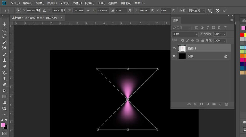Commit the transform with the checkmark
Viewport: 246px width, 137px height.
pyautogui.click(x=224, y=10)
